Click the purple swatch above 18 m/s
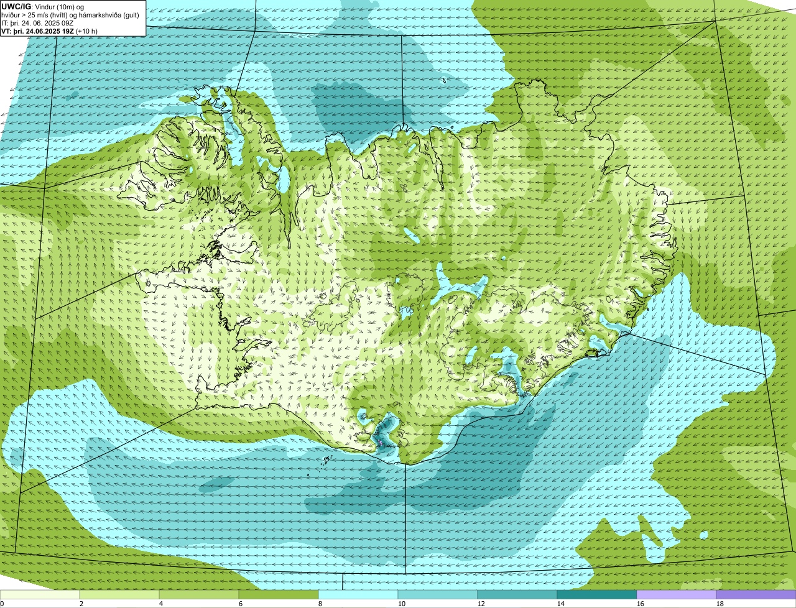796x608 pixels. (x=756, y=595)
